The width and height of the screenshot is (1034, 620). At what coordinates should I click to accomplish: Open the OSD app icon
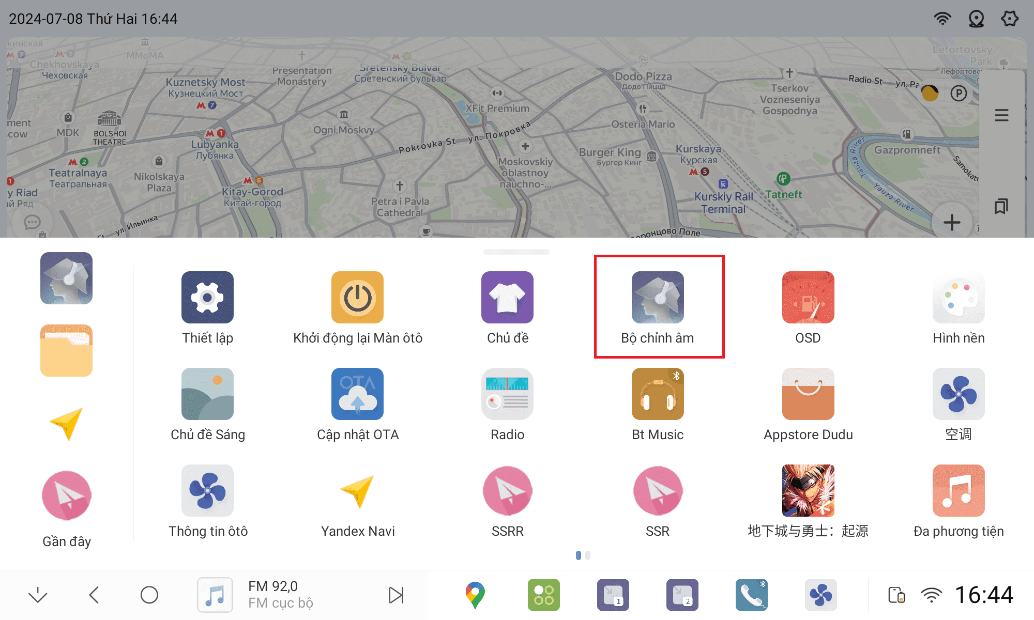pos(808,298)
